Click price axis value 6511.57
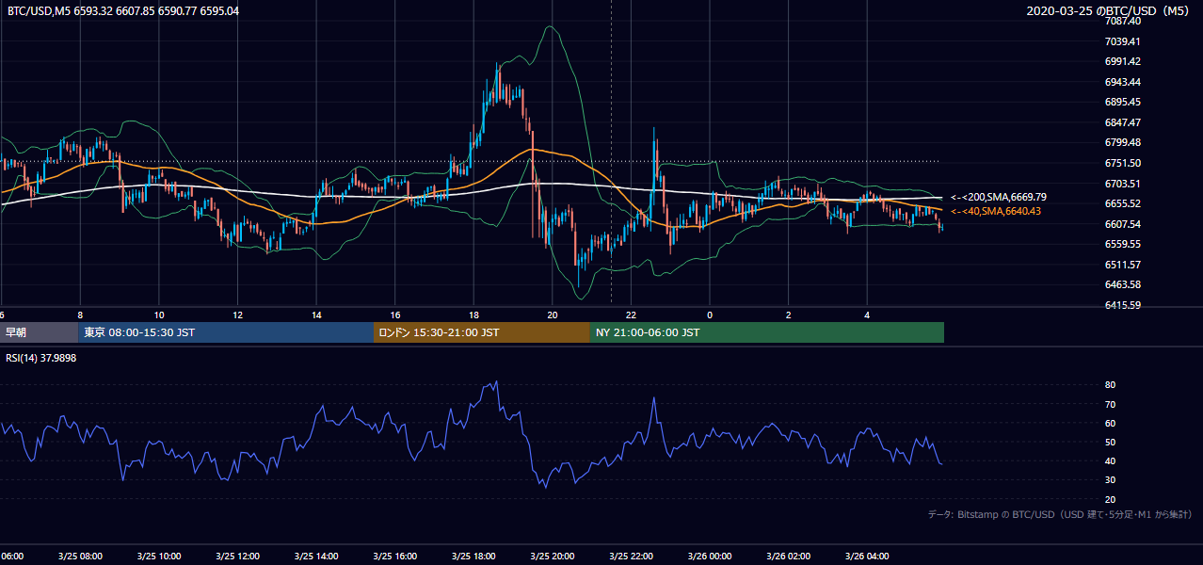This screenshot has height=565, width=1203. click(1122, 265)
